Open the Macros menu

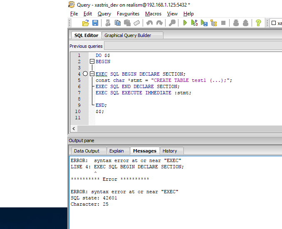153,14
